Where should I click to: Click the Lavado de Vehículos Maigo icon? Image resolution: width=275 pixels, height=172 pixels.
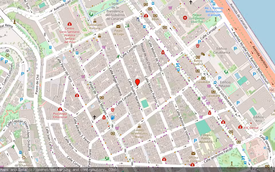[139, 126]
